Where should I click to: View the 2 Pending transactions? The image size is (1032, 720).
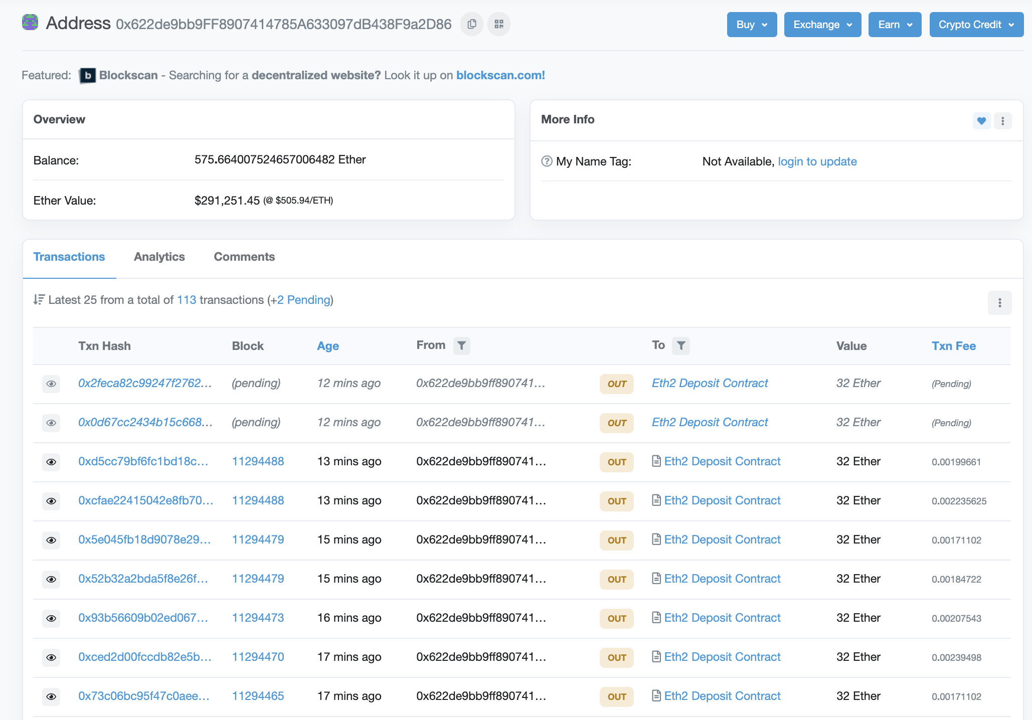pos(304,300)
